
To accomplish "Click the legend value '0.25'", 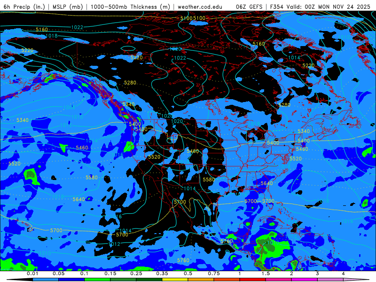I will pyautogui.click(x=136, y=274).
